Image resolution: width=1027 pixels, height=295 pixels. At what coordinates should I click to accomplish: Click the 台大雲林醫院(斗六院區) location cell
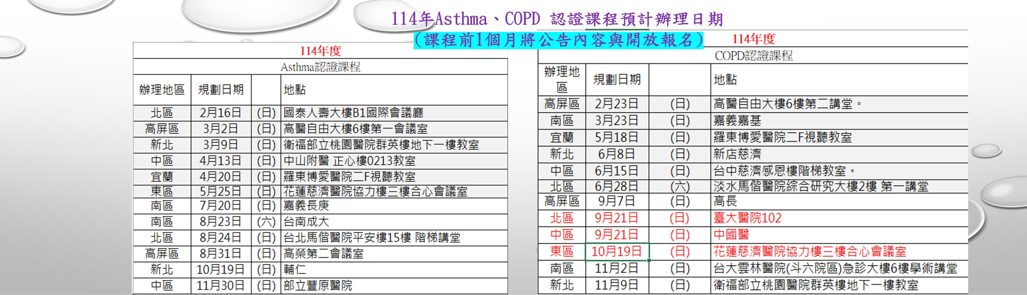pos(835,268)
